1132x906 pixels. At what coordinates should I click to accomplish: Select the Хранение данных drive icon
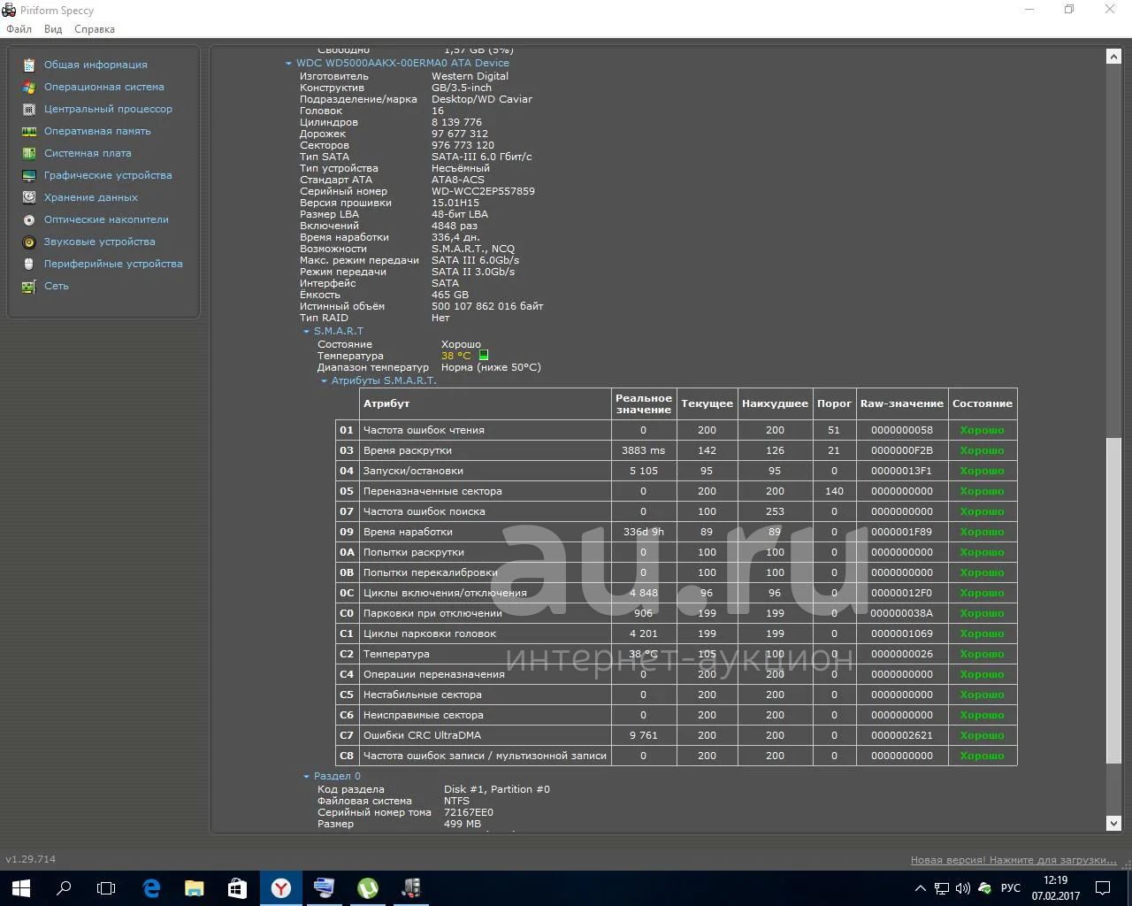(x=29, y=197)
